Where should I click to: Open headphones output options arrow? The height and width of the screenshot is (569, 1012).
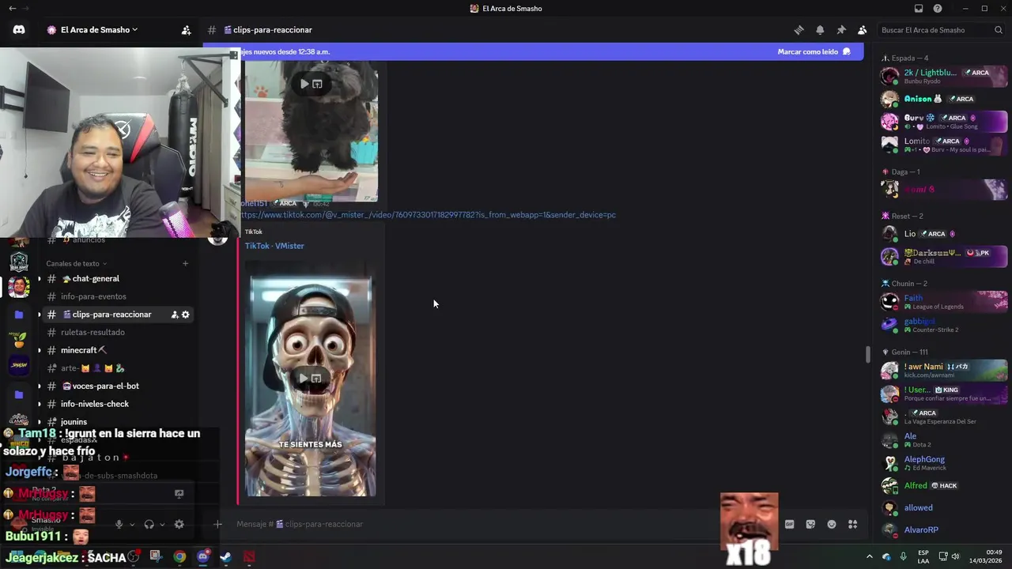click(x=162, y=524)
